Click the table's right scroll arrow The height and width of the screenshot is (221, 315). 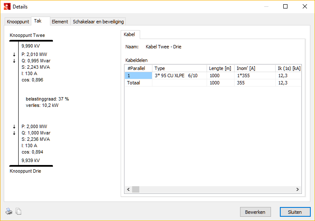(x=298, y=190)
